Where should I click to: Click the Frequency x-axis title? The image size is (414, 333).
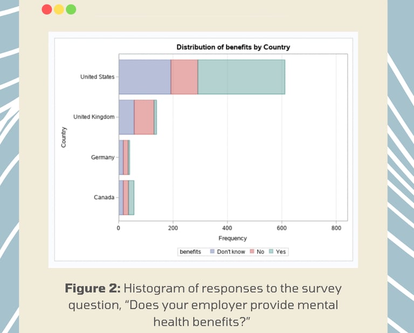(x=232, y=238)
